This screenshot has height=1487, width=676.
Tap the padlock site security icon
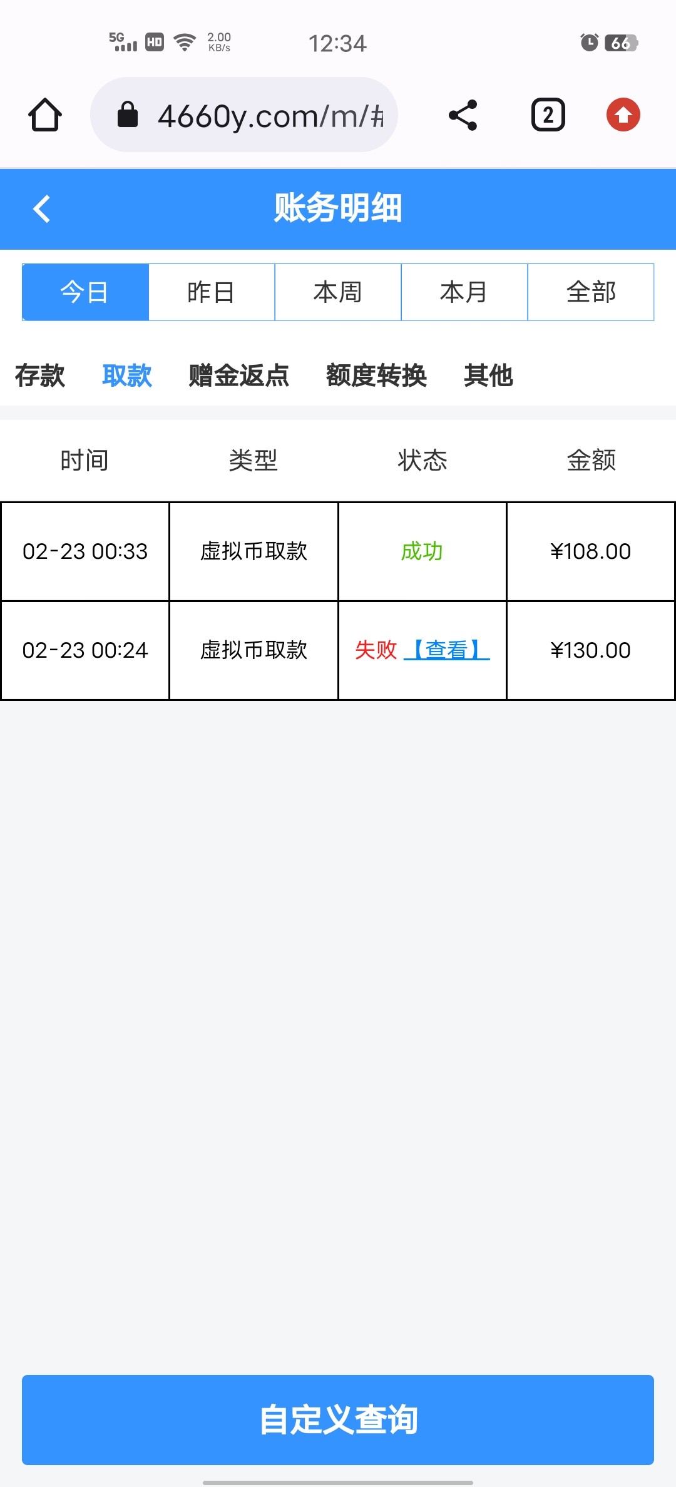(x=128, y=115)
